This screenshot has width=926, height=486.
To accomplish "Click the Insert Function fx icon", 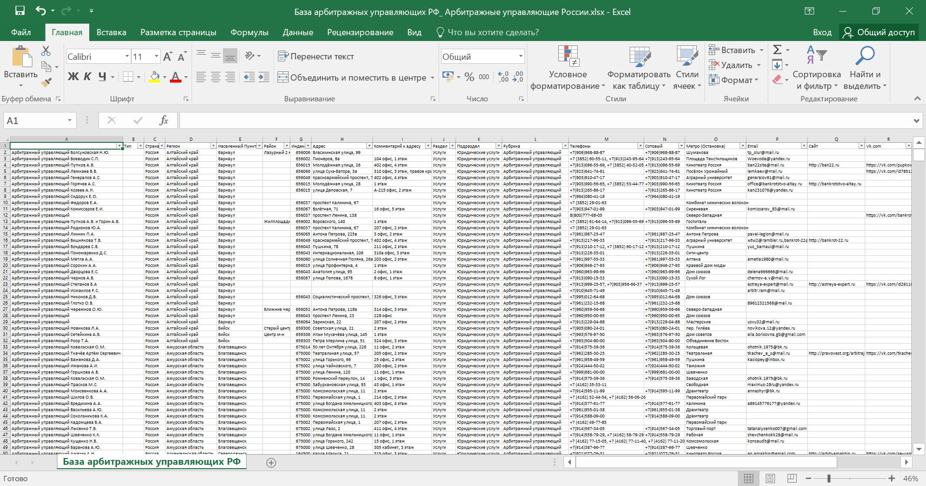I will tap(164, 120).
